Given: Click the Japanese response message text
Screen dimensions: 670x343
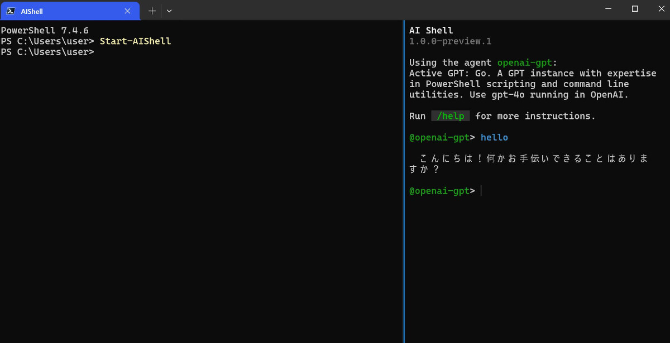Looking at the screenshot, I should 529,164.
